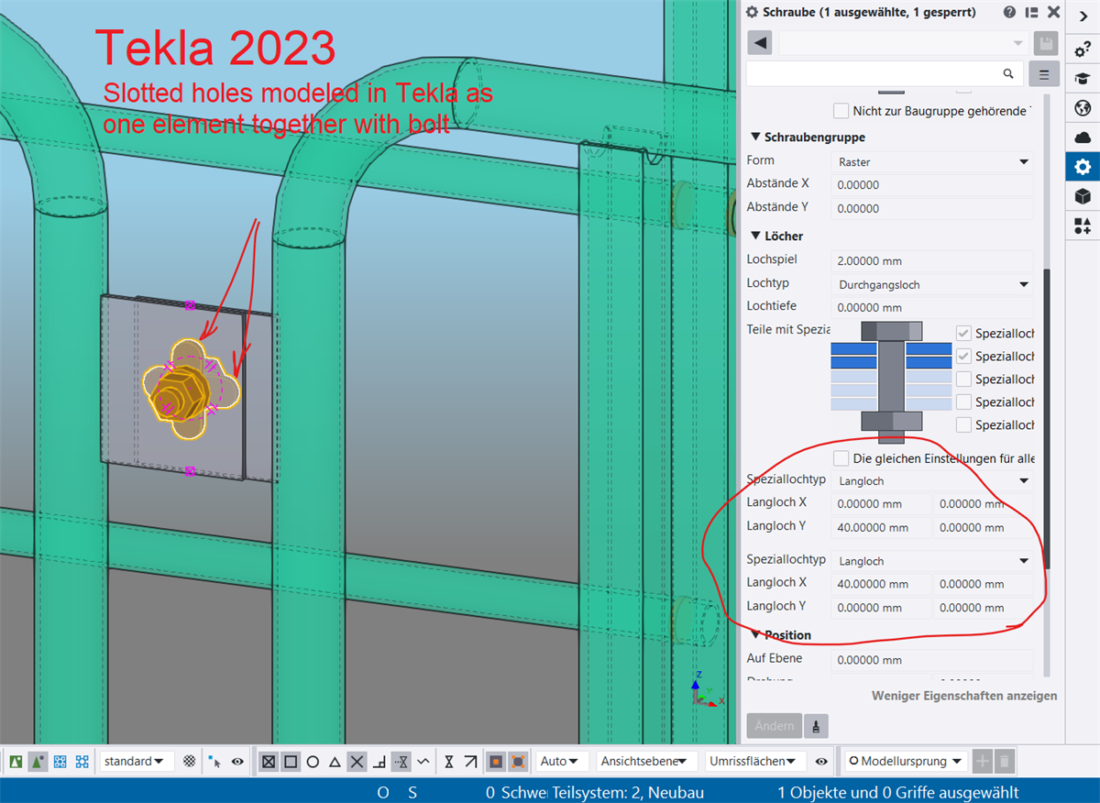Open the globe online sidebar icon

tap(1083, 107)
